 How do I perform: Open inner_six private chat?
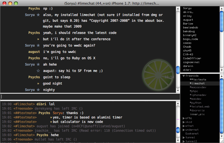[197, 114]
